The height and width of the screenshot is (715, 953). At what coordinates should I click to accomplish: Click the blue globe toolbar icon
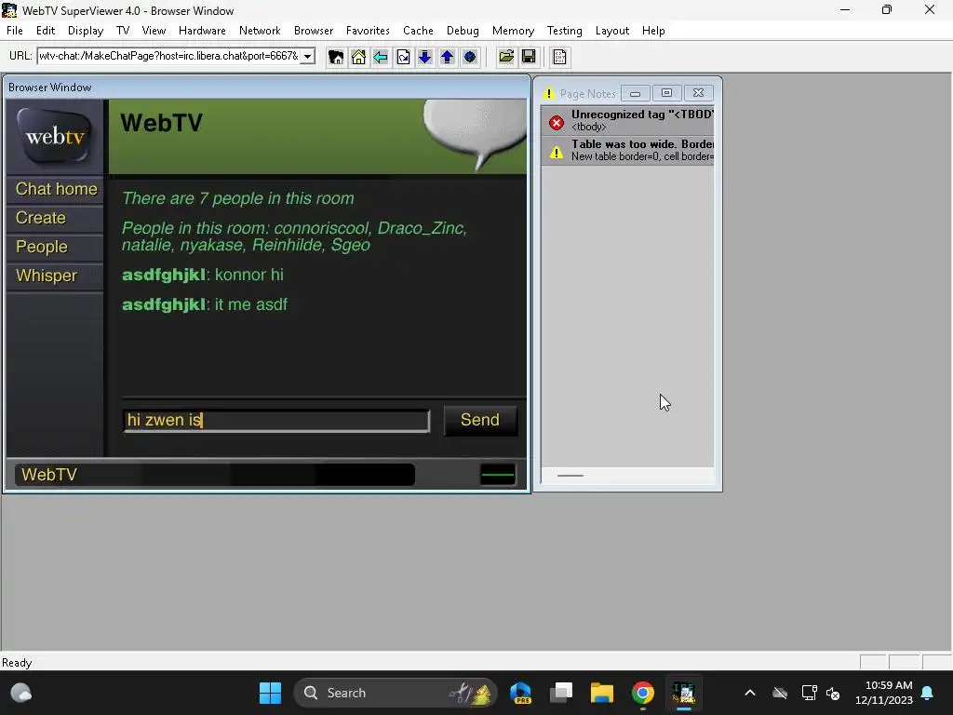pos(470,57)
